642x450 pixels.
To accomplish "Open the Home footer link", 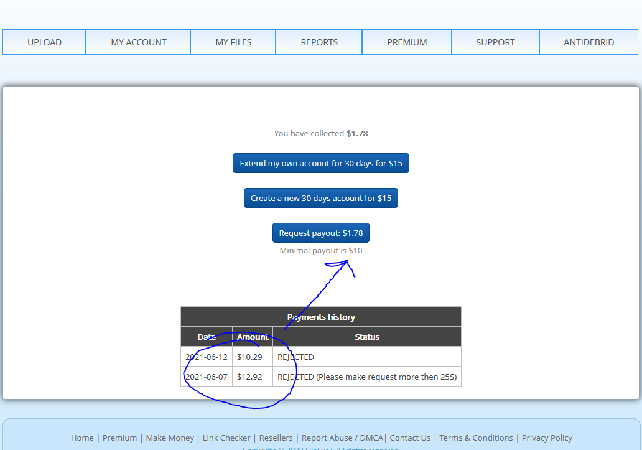I will (82, 438).
